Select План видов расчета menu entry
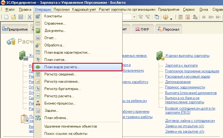Image resolution: width=223 pixels, height=138 pixels. coord(78,67)
